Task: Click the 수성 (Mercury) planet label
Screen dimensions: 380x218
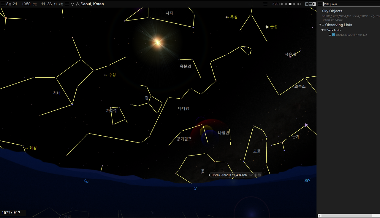Action: [x=112, y=75]
